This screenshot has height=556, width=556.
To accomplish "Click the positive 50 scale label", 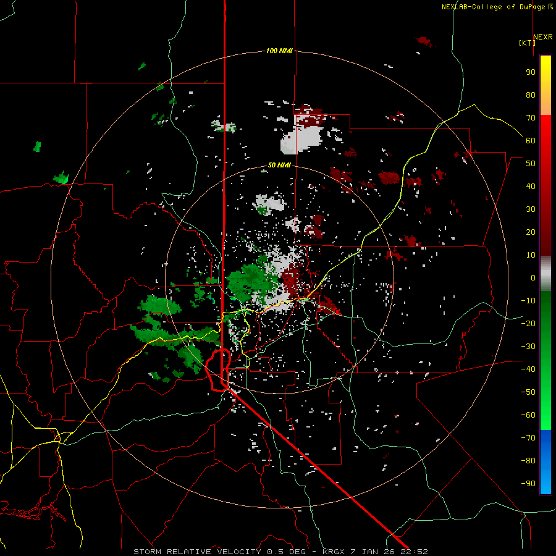I will (x=531, y=164).
